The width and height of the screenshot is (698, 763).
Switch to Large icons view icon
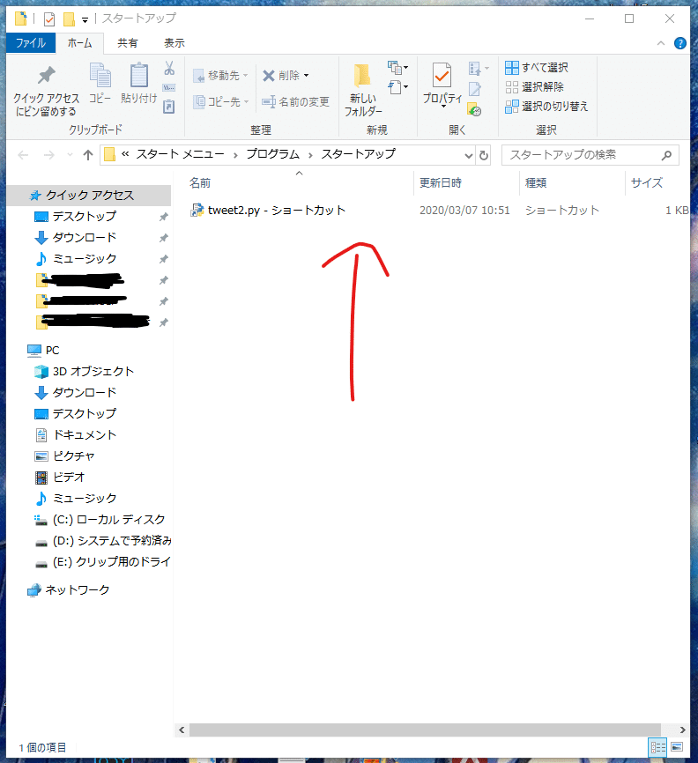(677, 747)
